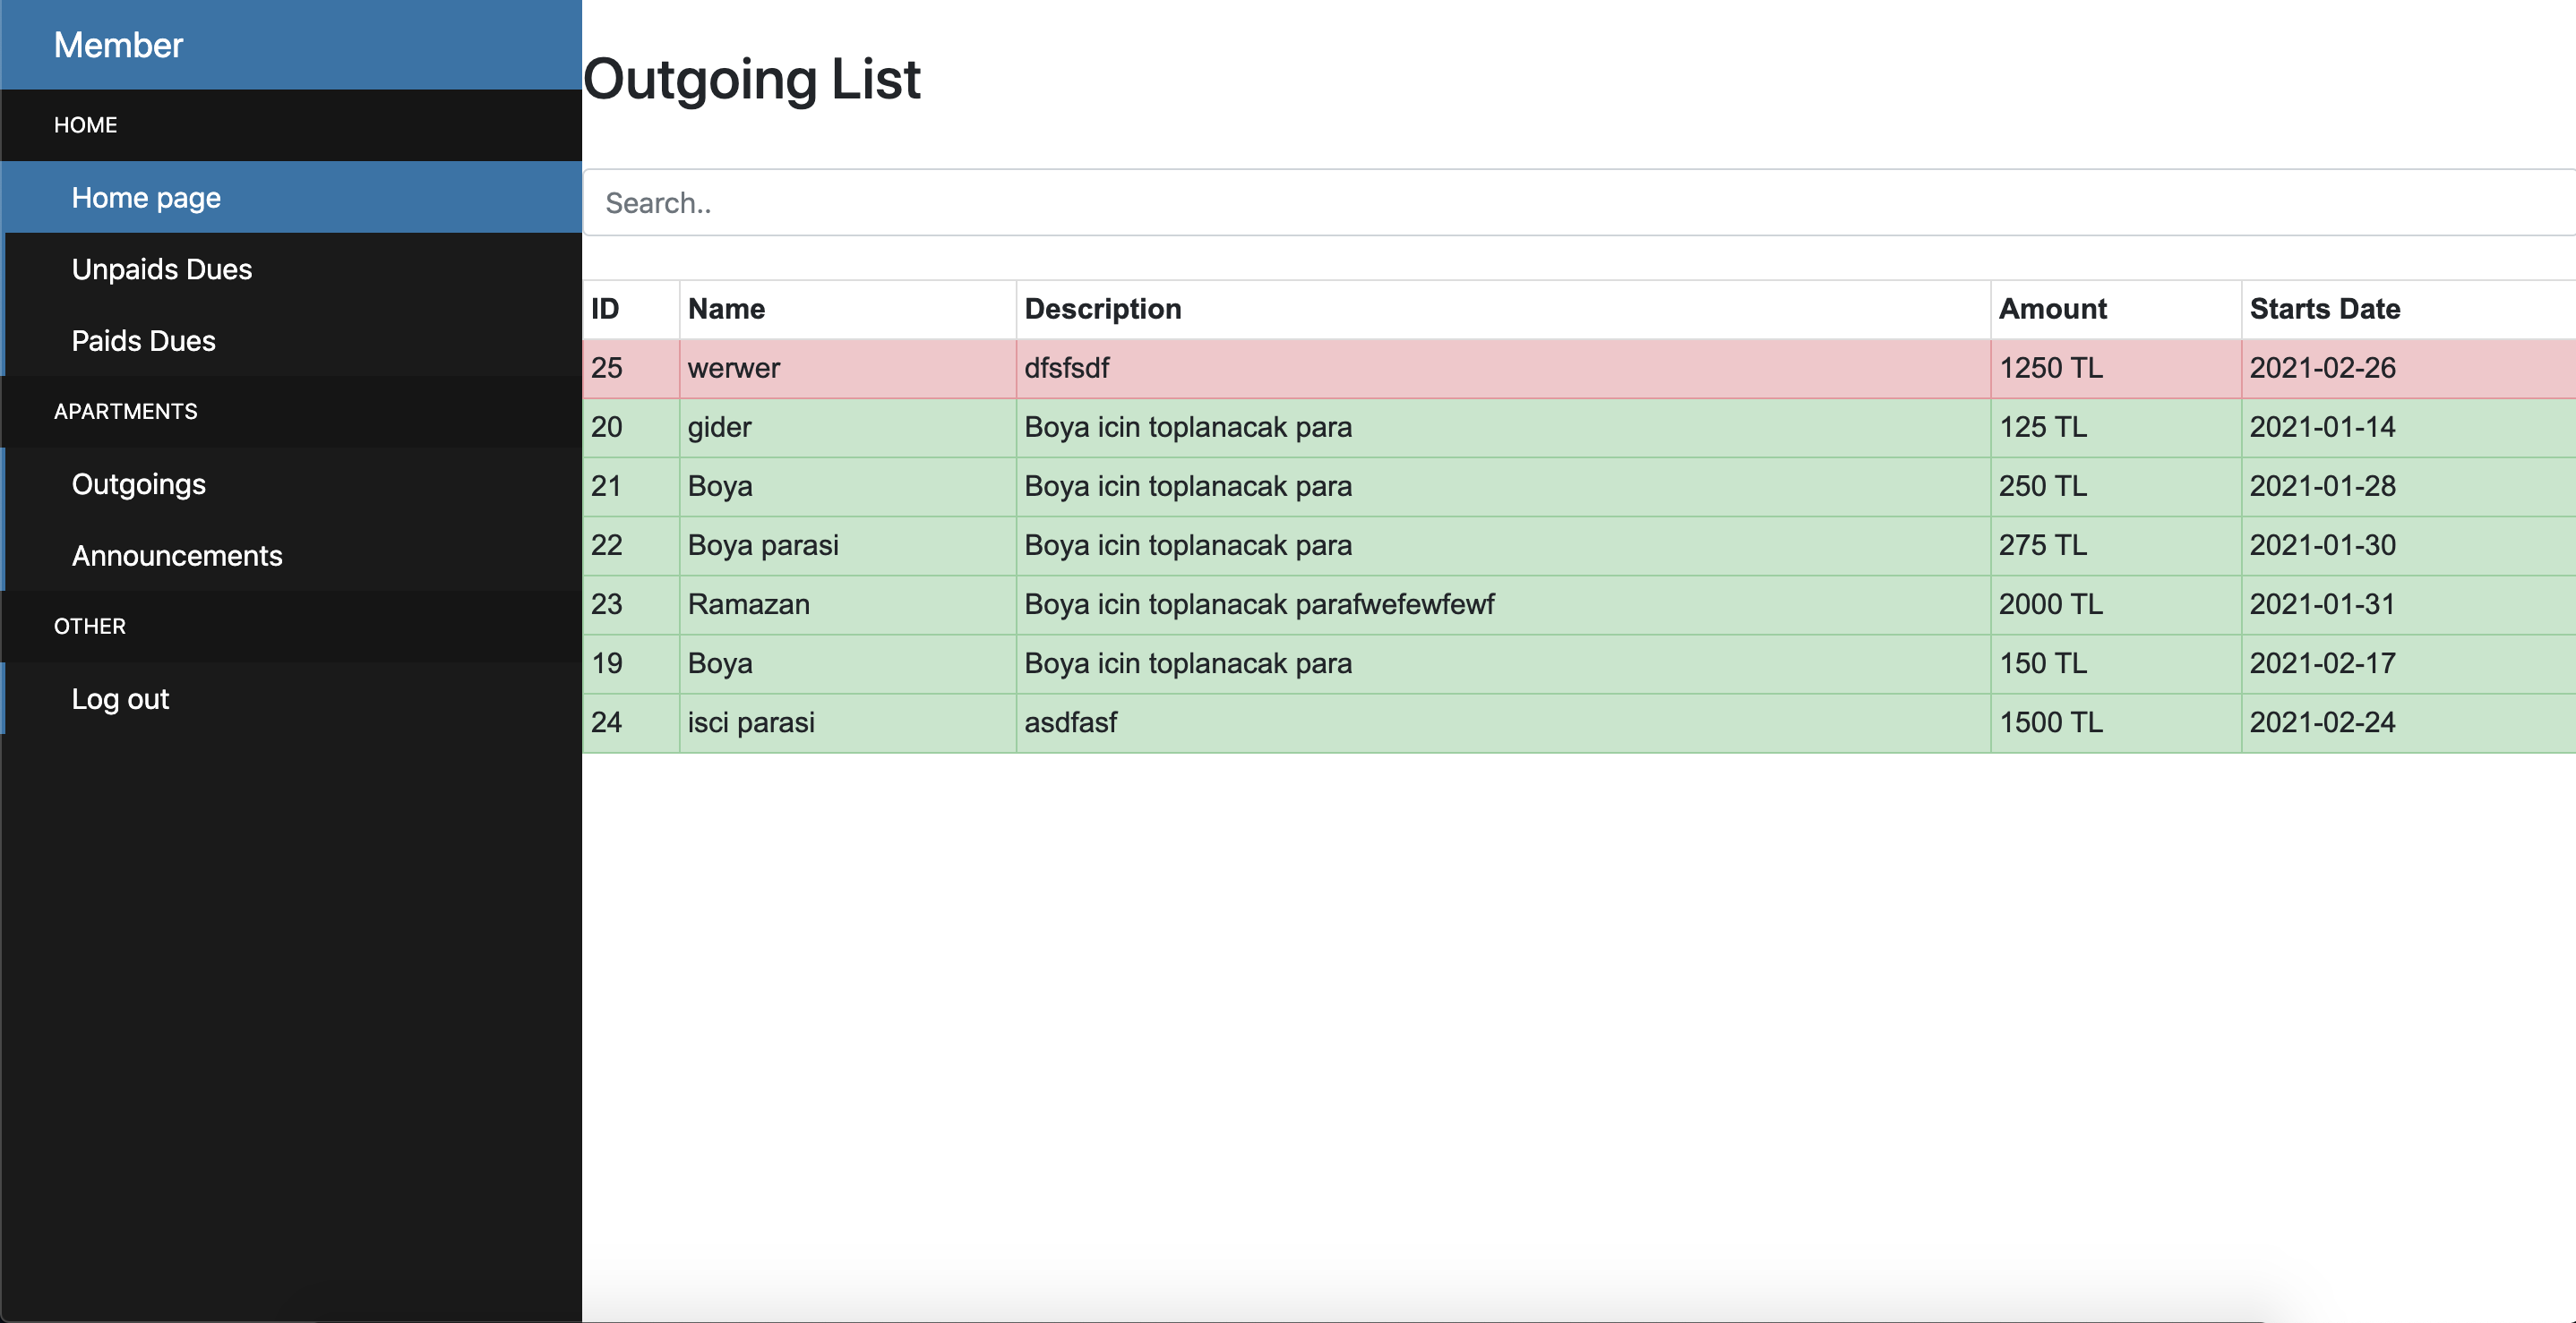Select the gider row
The width and height of the screenshot is (2576, 1323).
click(719, 427)
